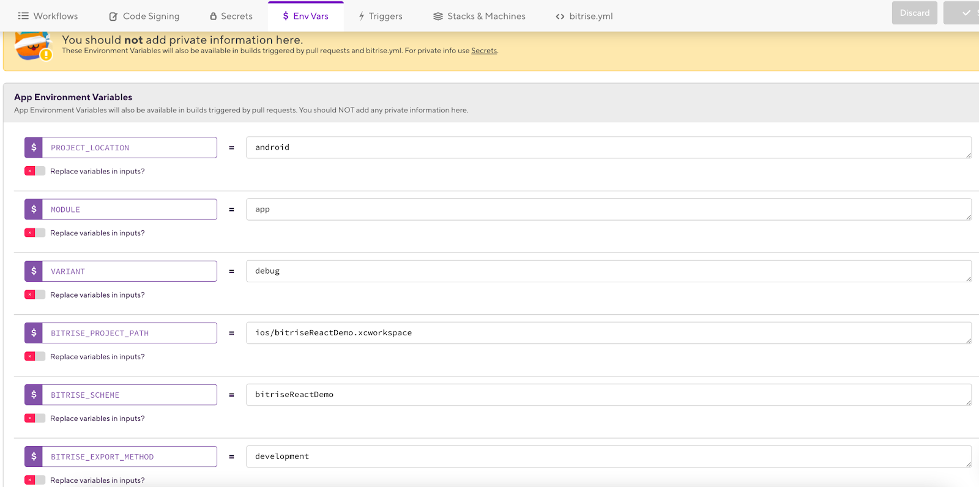Edit the VARIANT key field
This screenshot has height=487, width=979.
tap(130, 271)
